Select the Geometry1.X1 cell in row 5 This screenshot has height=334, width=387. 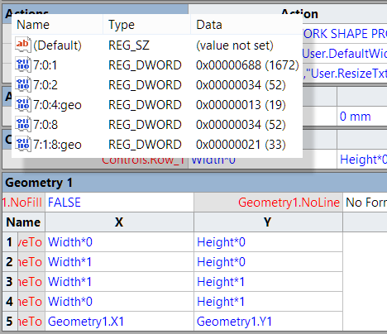[x=119, y=322]
